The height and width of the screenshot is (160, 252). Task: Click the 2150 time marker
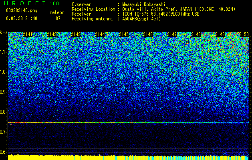click(244, 34)
